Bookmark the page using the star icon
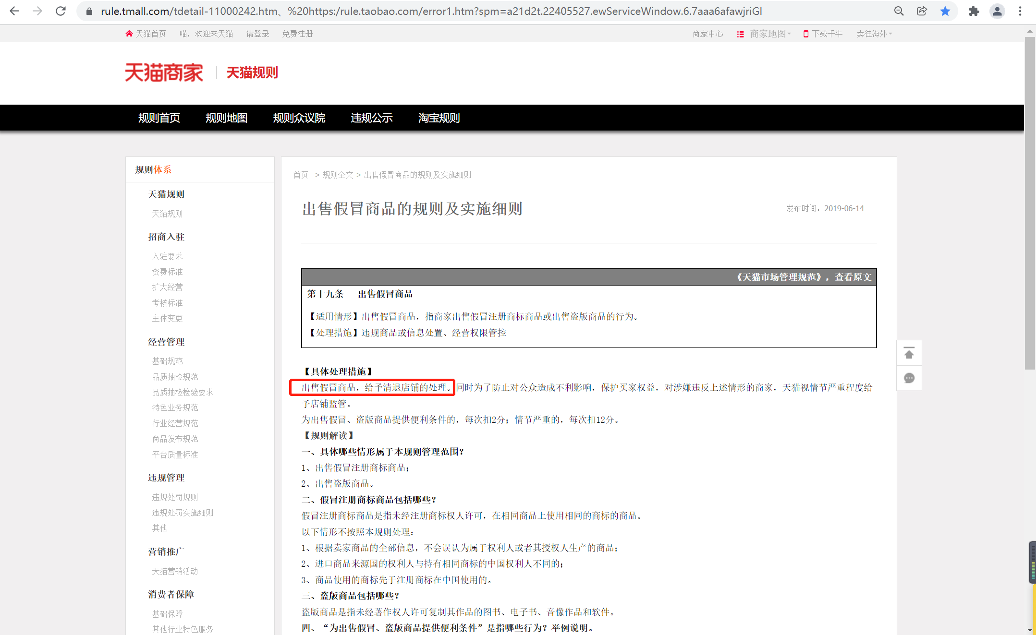The width and height of the screenshot is (1036, 635). tap(945, 11)
